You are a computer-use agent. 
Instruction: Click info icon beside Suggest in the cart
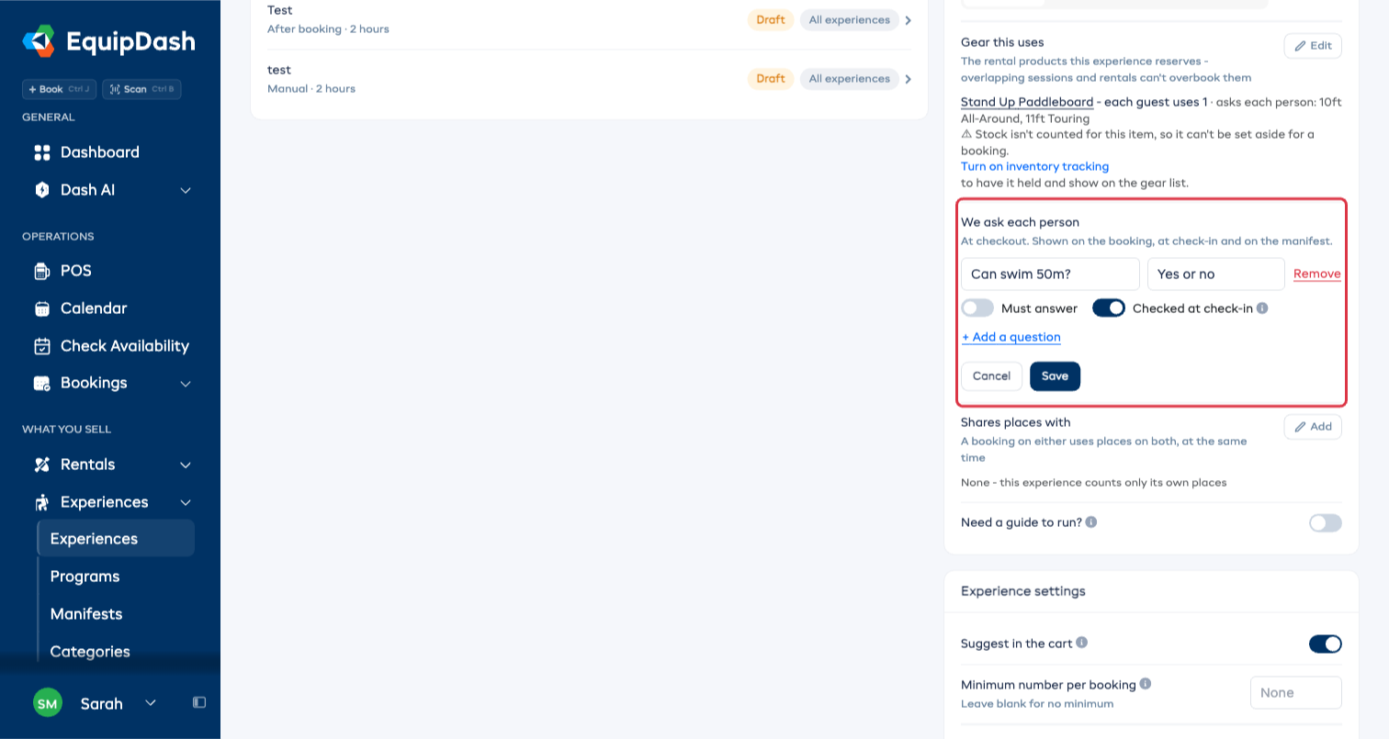tap(1082, 643)
